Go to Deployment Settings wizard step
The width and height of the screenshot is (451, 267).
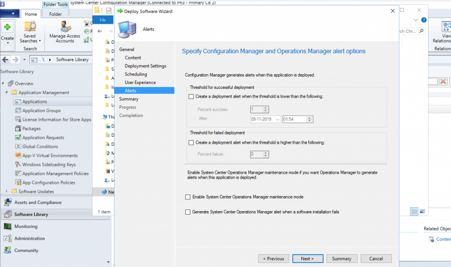[x=145, y=66]
